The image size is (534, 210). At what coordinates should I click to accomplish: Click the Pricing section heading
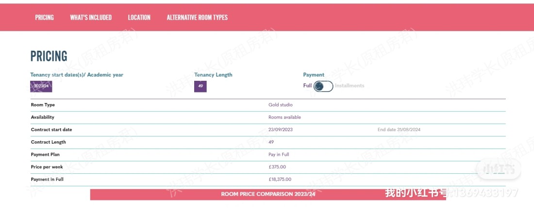49,56
